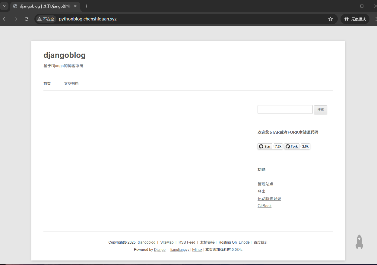Click the djangoblog site title

coord(65,55)
